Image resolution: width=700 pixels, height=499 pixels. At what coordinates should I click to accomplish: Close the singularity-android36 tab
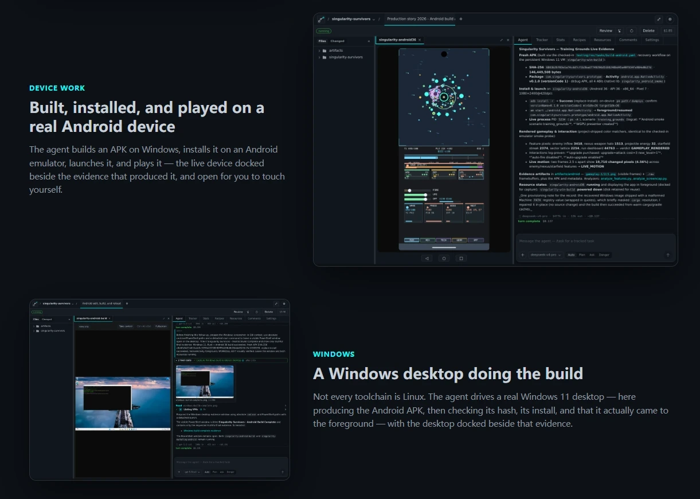tap(420, 40)
